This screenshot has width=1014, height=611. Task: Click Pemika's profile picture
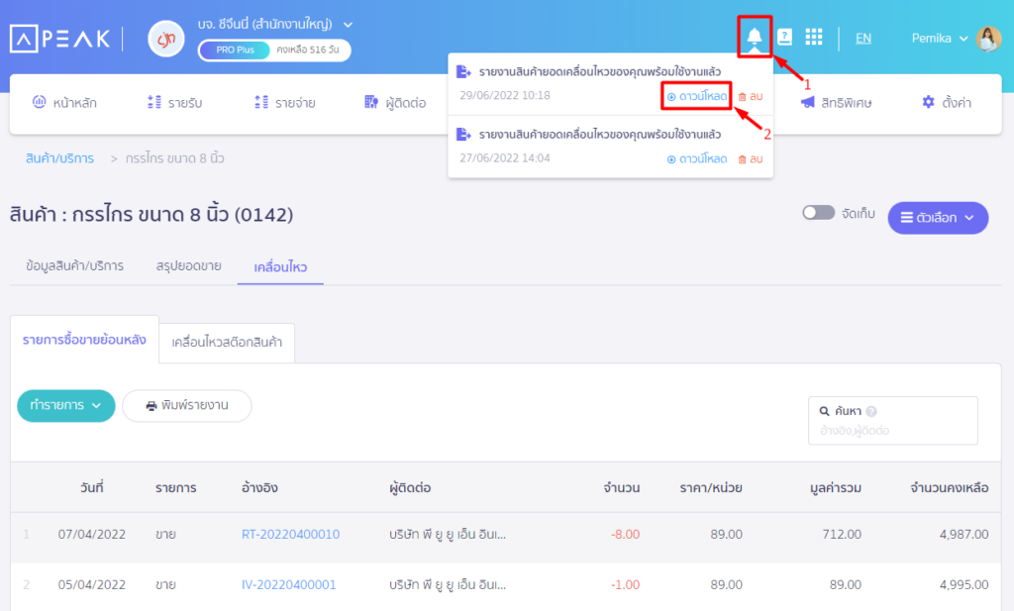tap(988, 39)
